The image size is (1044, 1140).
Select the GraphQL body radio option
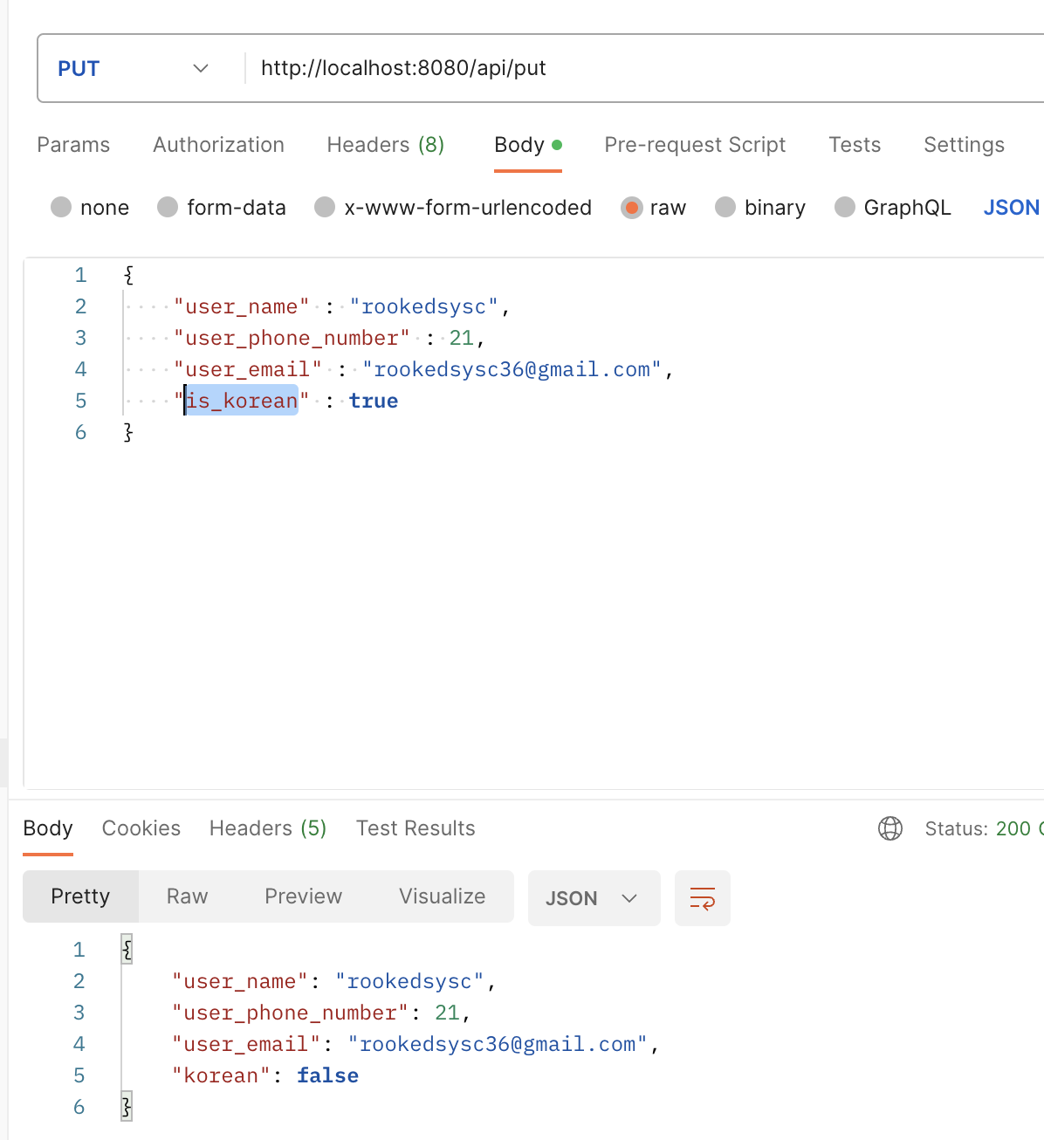(x=845, y=207)
